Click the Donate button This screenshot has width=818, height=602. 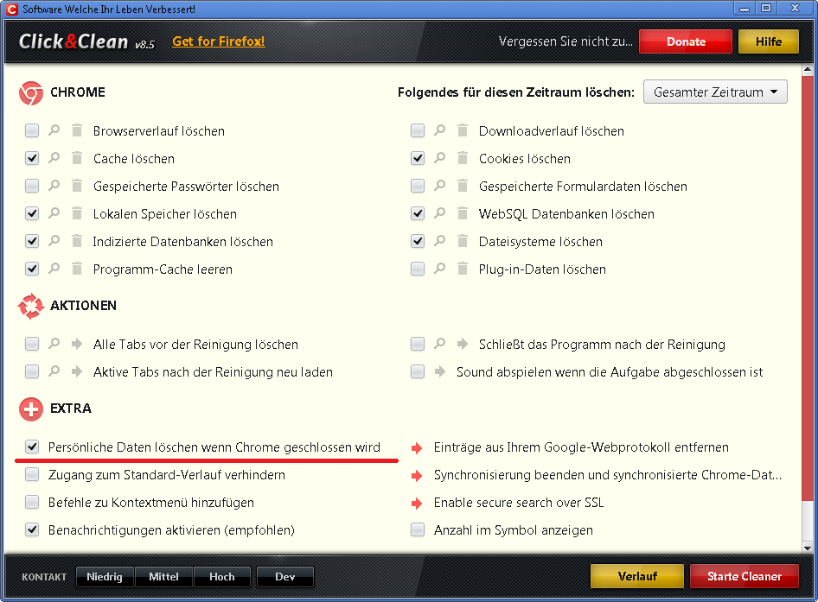686,41
